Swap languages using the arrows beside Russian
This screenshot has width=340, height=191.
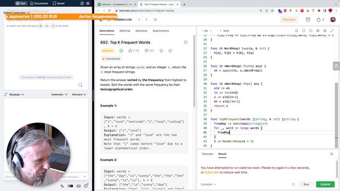click(x=6, y=94)
